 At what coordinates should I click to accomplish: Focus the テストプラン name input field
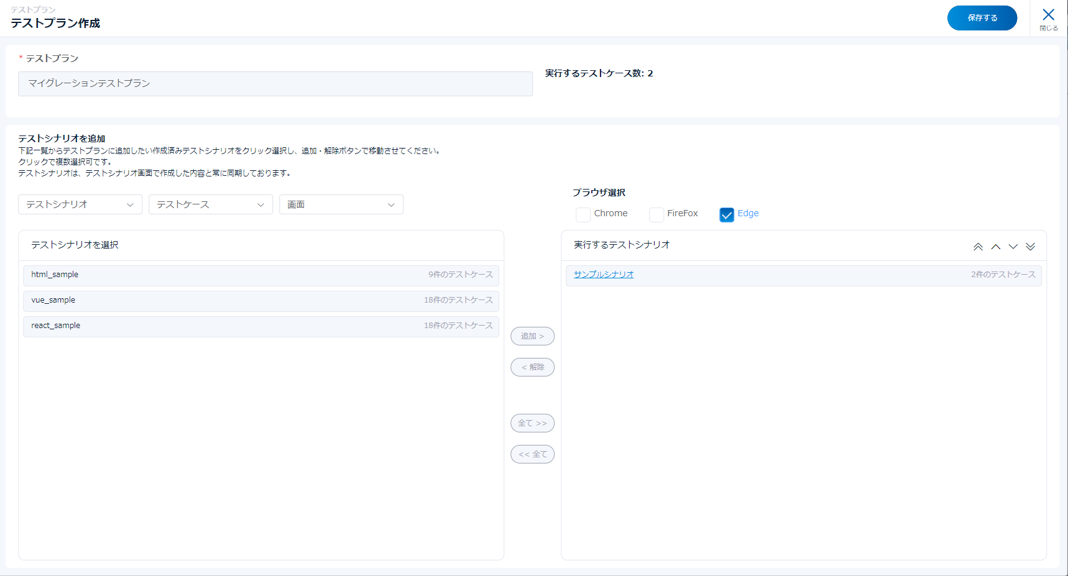[x=275, y=84]
